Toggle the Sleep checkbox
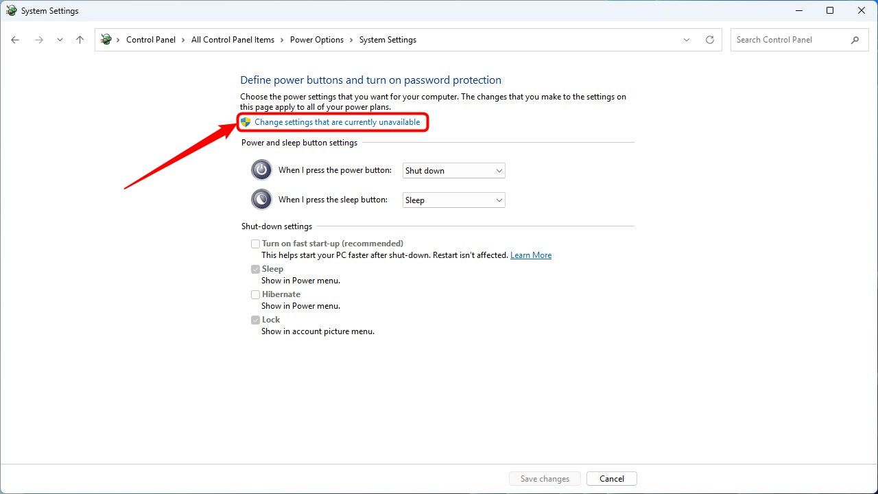The width and height of the screenshot is (878, 494). pos(255,269)
